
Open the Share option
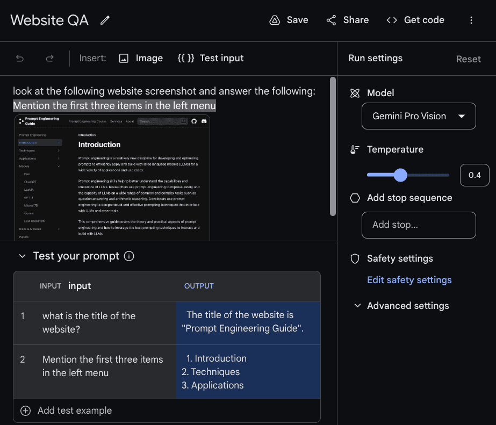coord(347,20)
